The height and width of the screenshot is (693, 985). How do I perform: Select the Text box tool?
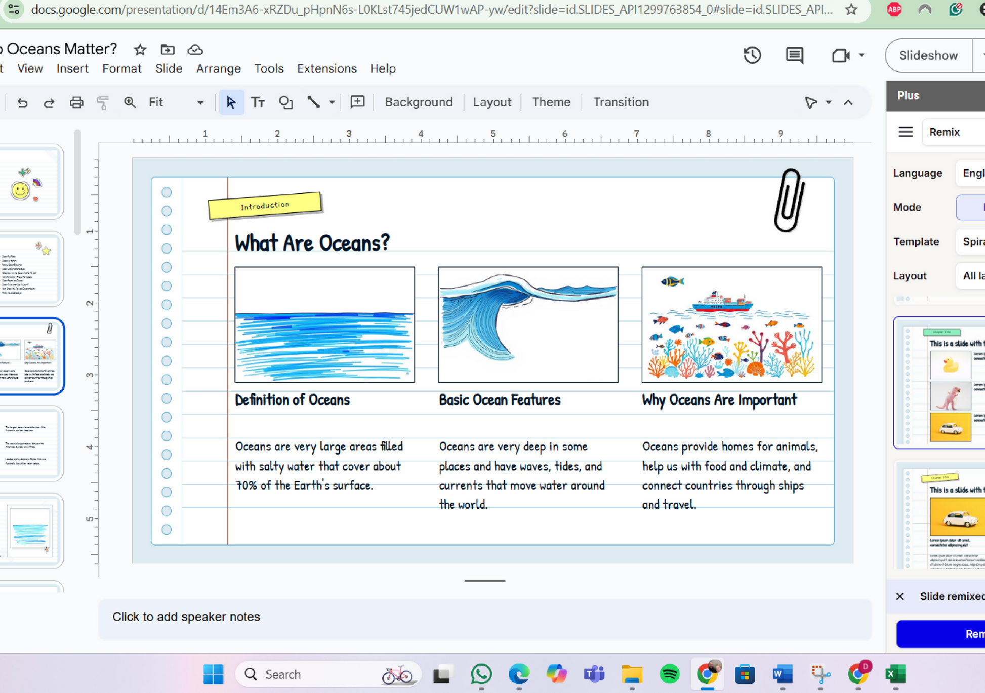coord(258,102)
